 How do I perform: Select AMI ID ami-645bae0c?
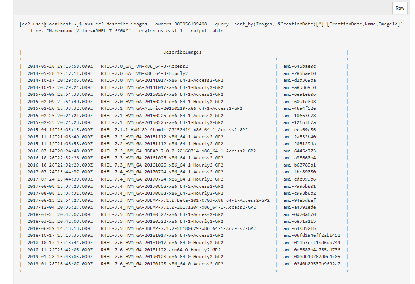[x=299, y=66]
